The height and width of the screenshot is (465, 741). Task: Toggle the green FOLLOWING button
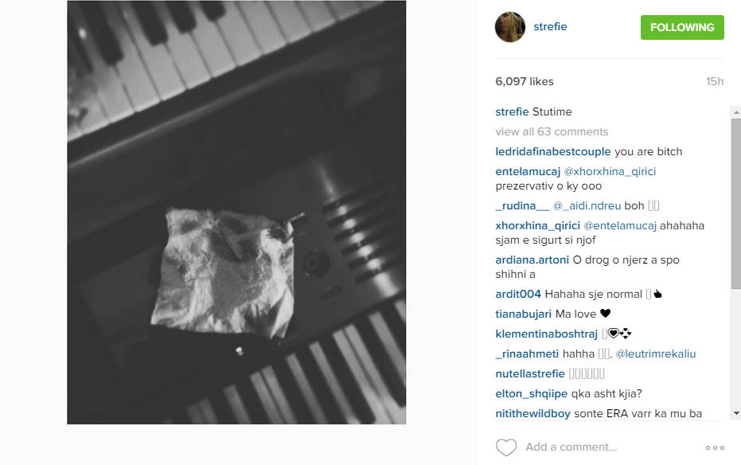682,27
